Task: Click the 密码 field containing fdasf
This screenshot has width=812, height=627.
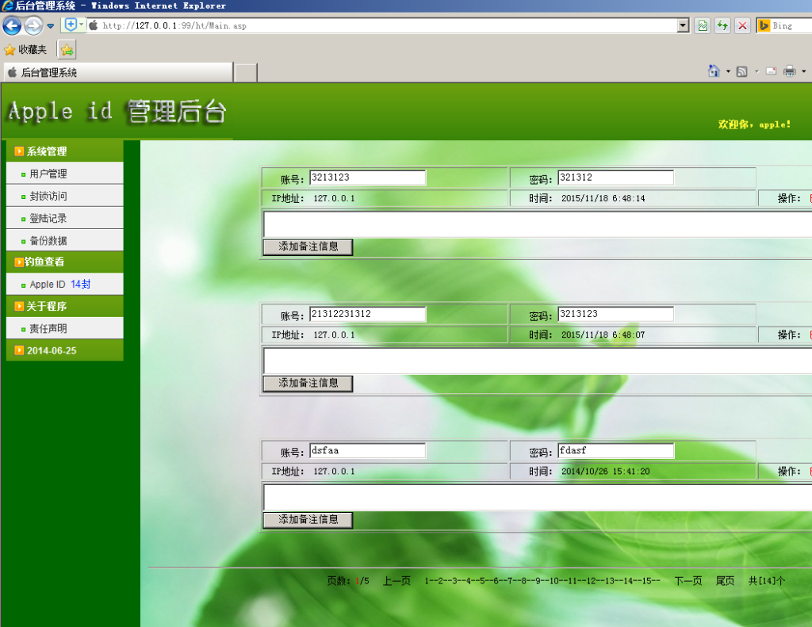Action: tap(615, 451)
